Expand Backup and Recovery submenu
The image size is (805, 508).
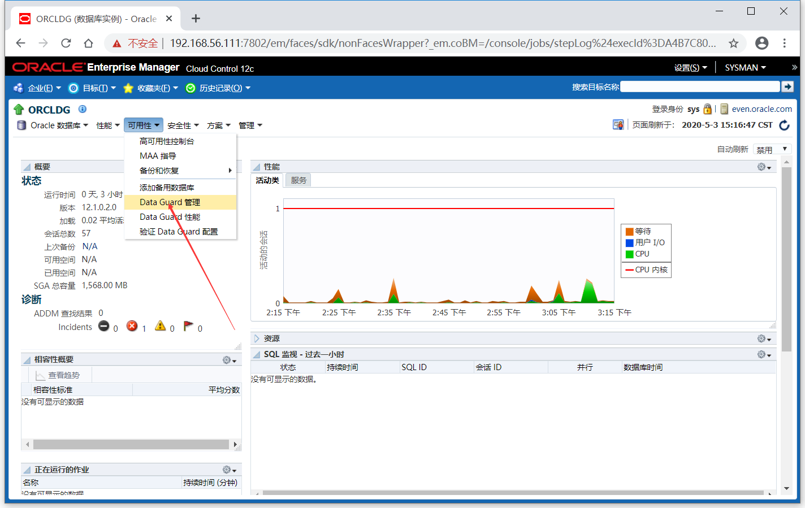(x=180, y=171)
